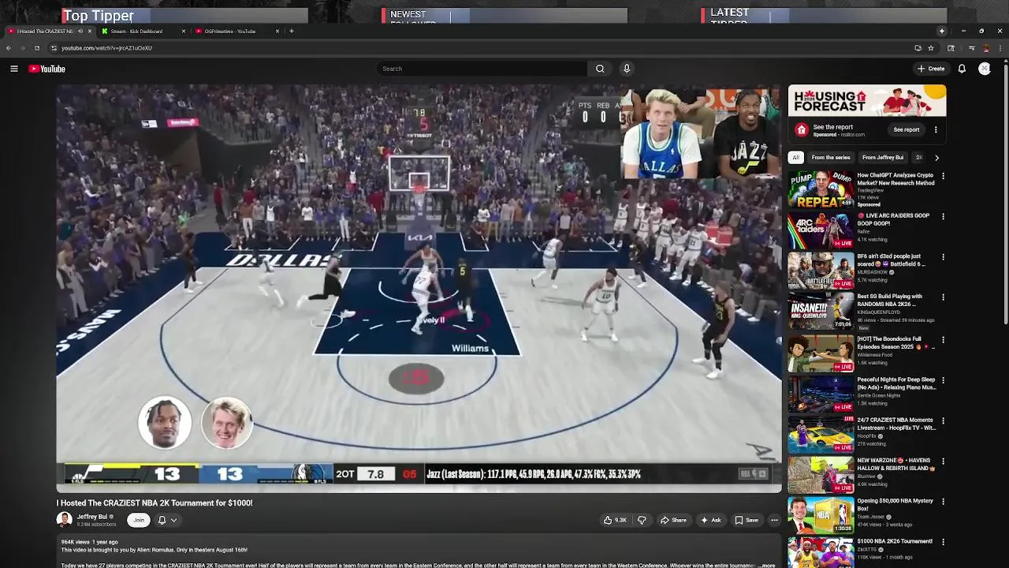This screenshot has width=1009, height=568.
Task: Open the browser three-dot menu
Action: (1000, 48)
